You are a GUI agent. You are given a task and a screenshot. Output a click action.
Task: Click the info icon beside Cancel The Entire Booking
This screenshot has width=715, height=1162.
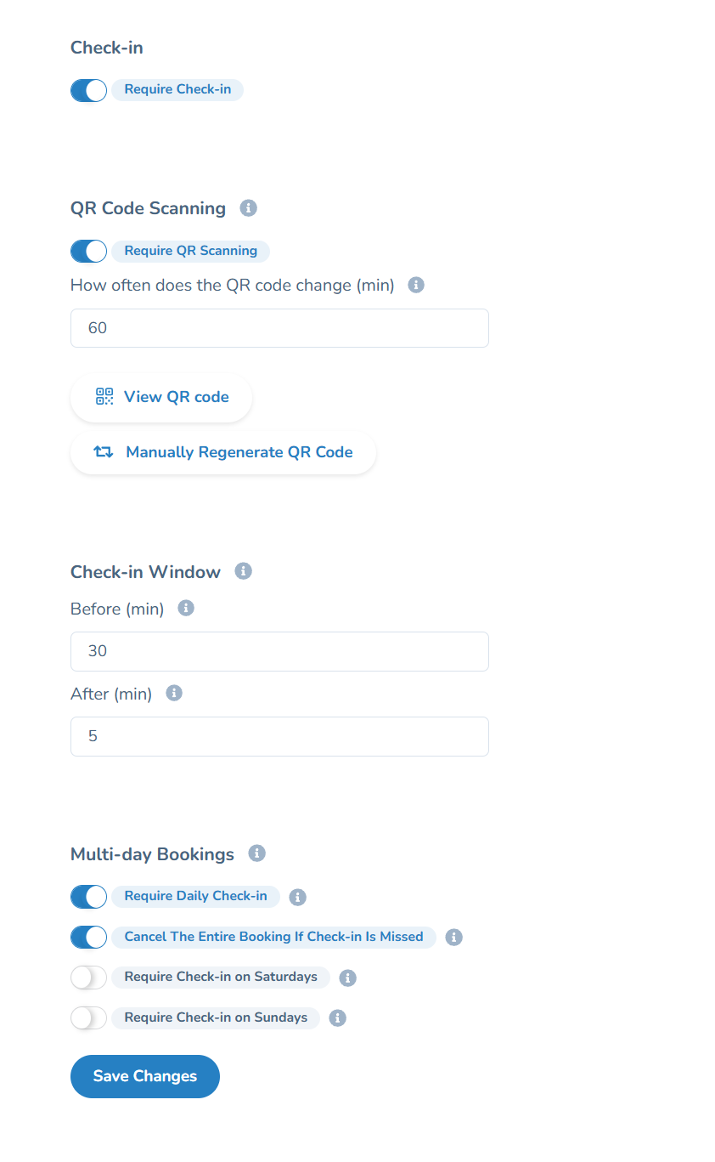(453, 937)
